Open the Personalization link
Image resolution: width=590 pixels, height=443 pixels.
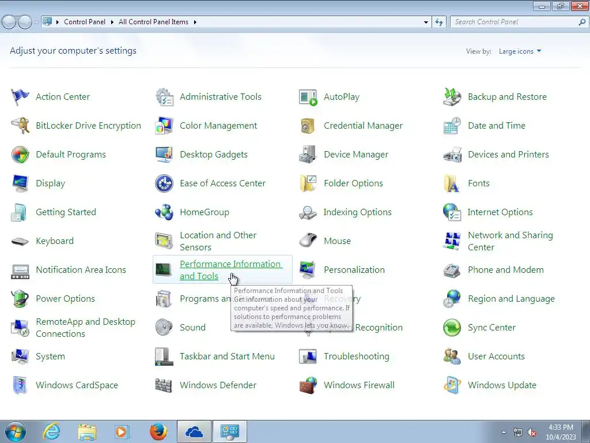pyautogui.click(x=354, y=270)
